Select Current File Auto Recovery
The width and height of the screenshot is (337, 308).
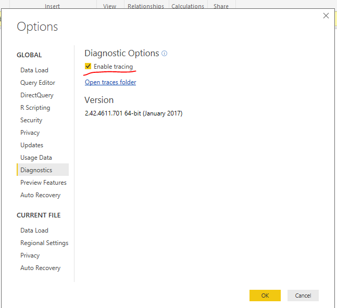point(41,268)
